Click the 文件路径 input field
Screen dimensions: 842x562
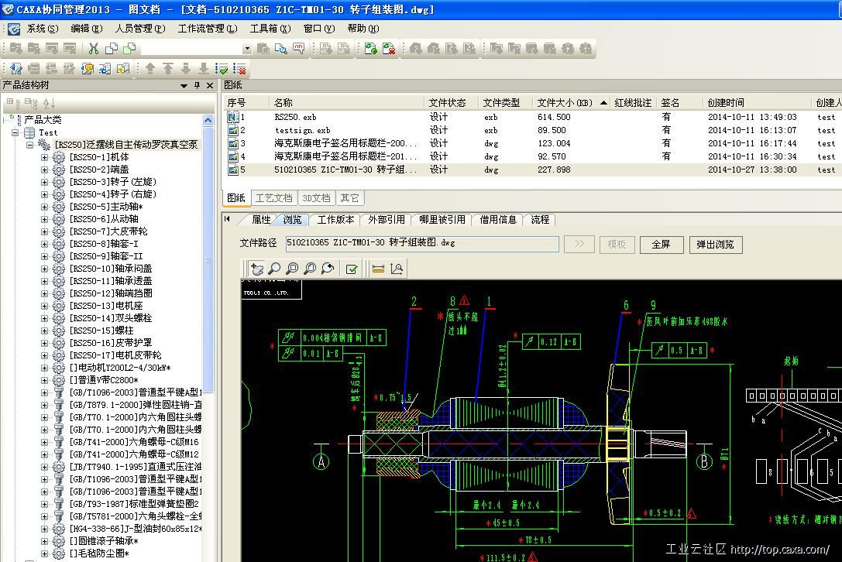coord(422,243)
